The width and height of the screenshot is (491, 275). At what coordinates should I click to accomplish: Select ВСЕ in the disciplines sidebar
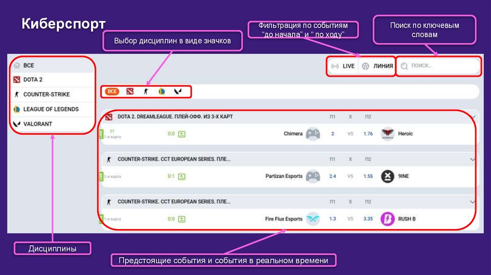[x=52, y=65]
